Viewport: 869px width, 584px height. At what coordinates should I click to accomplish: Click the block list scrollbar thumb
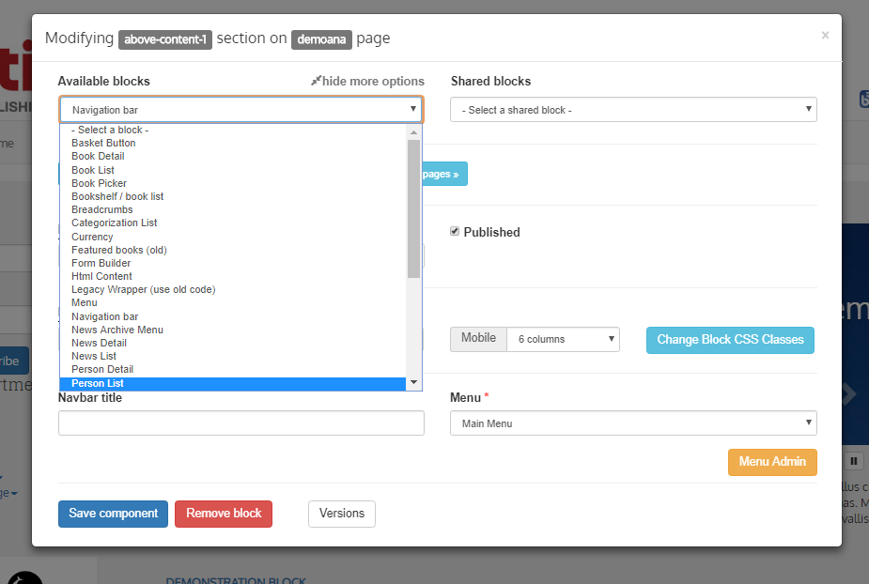[413, 207]
